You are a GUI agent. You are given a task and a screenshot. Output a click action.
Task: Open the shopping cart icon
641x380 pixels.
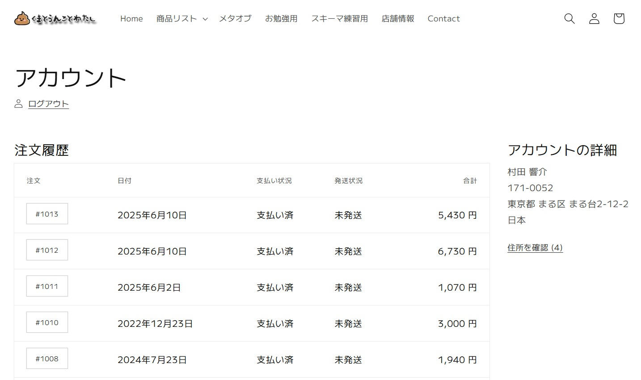pos(619,18)
